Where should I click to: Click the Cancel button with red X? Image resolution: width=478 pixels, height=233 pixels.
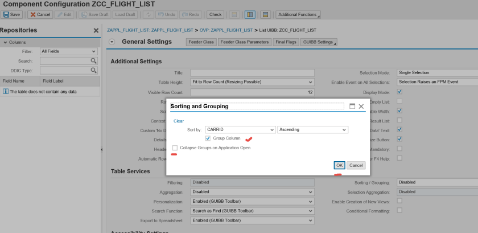click(x=40, y=14)
